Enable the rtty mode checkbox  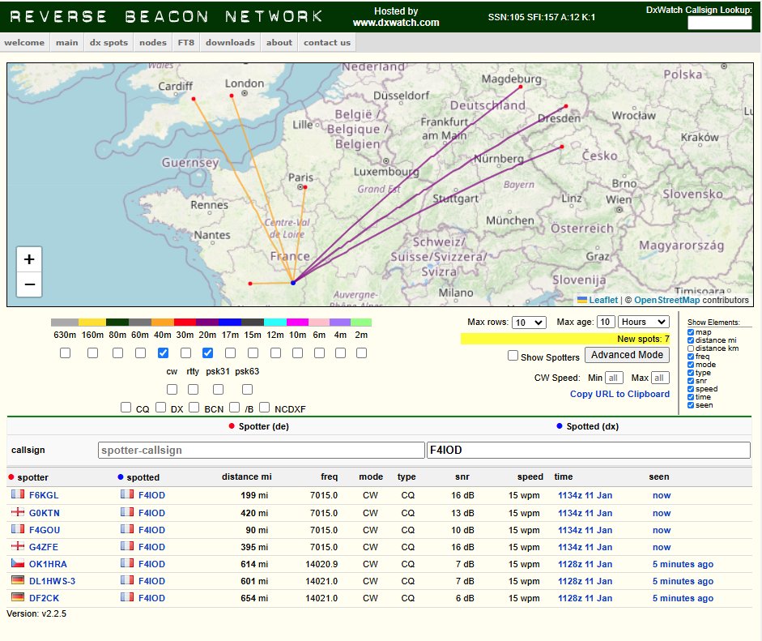coord(193,390)
